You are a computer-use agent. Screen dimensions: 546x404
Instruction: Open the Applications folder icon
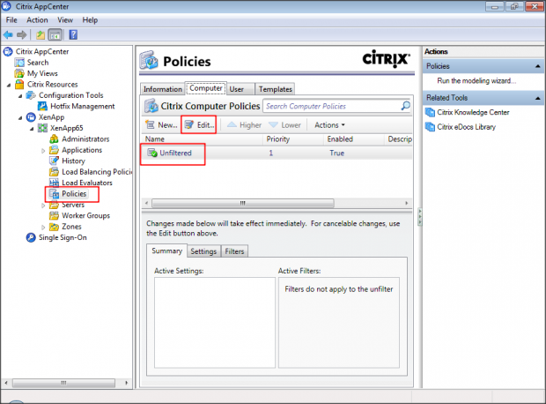(x=54, y=150)
